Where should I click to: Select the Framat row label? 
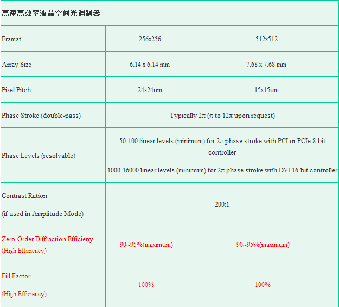coord(12,39)
